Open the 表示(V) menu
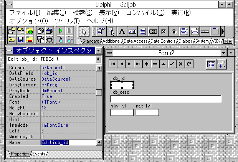238x162 pixels. click(109, 13)
